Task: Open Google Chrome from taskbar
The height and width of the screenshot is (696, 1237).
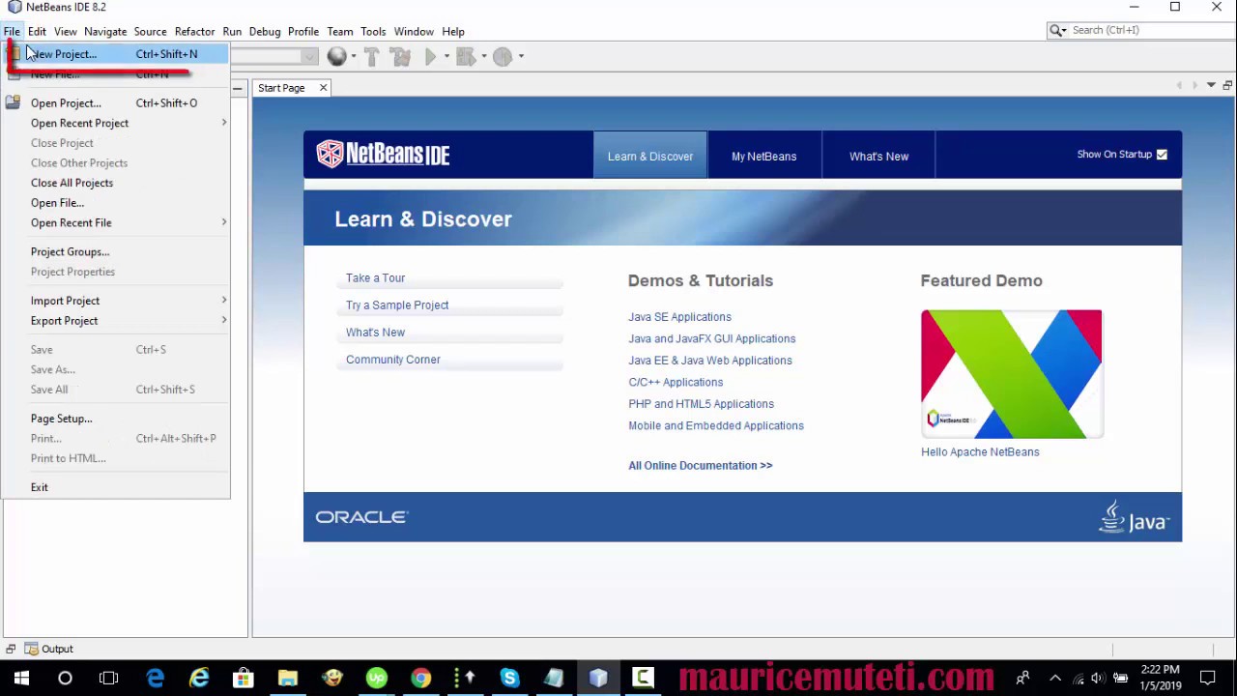Action: [x=420, y=678]
